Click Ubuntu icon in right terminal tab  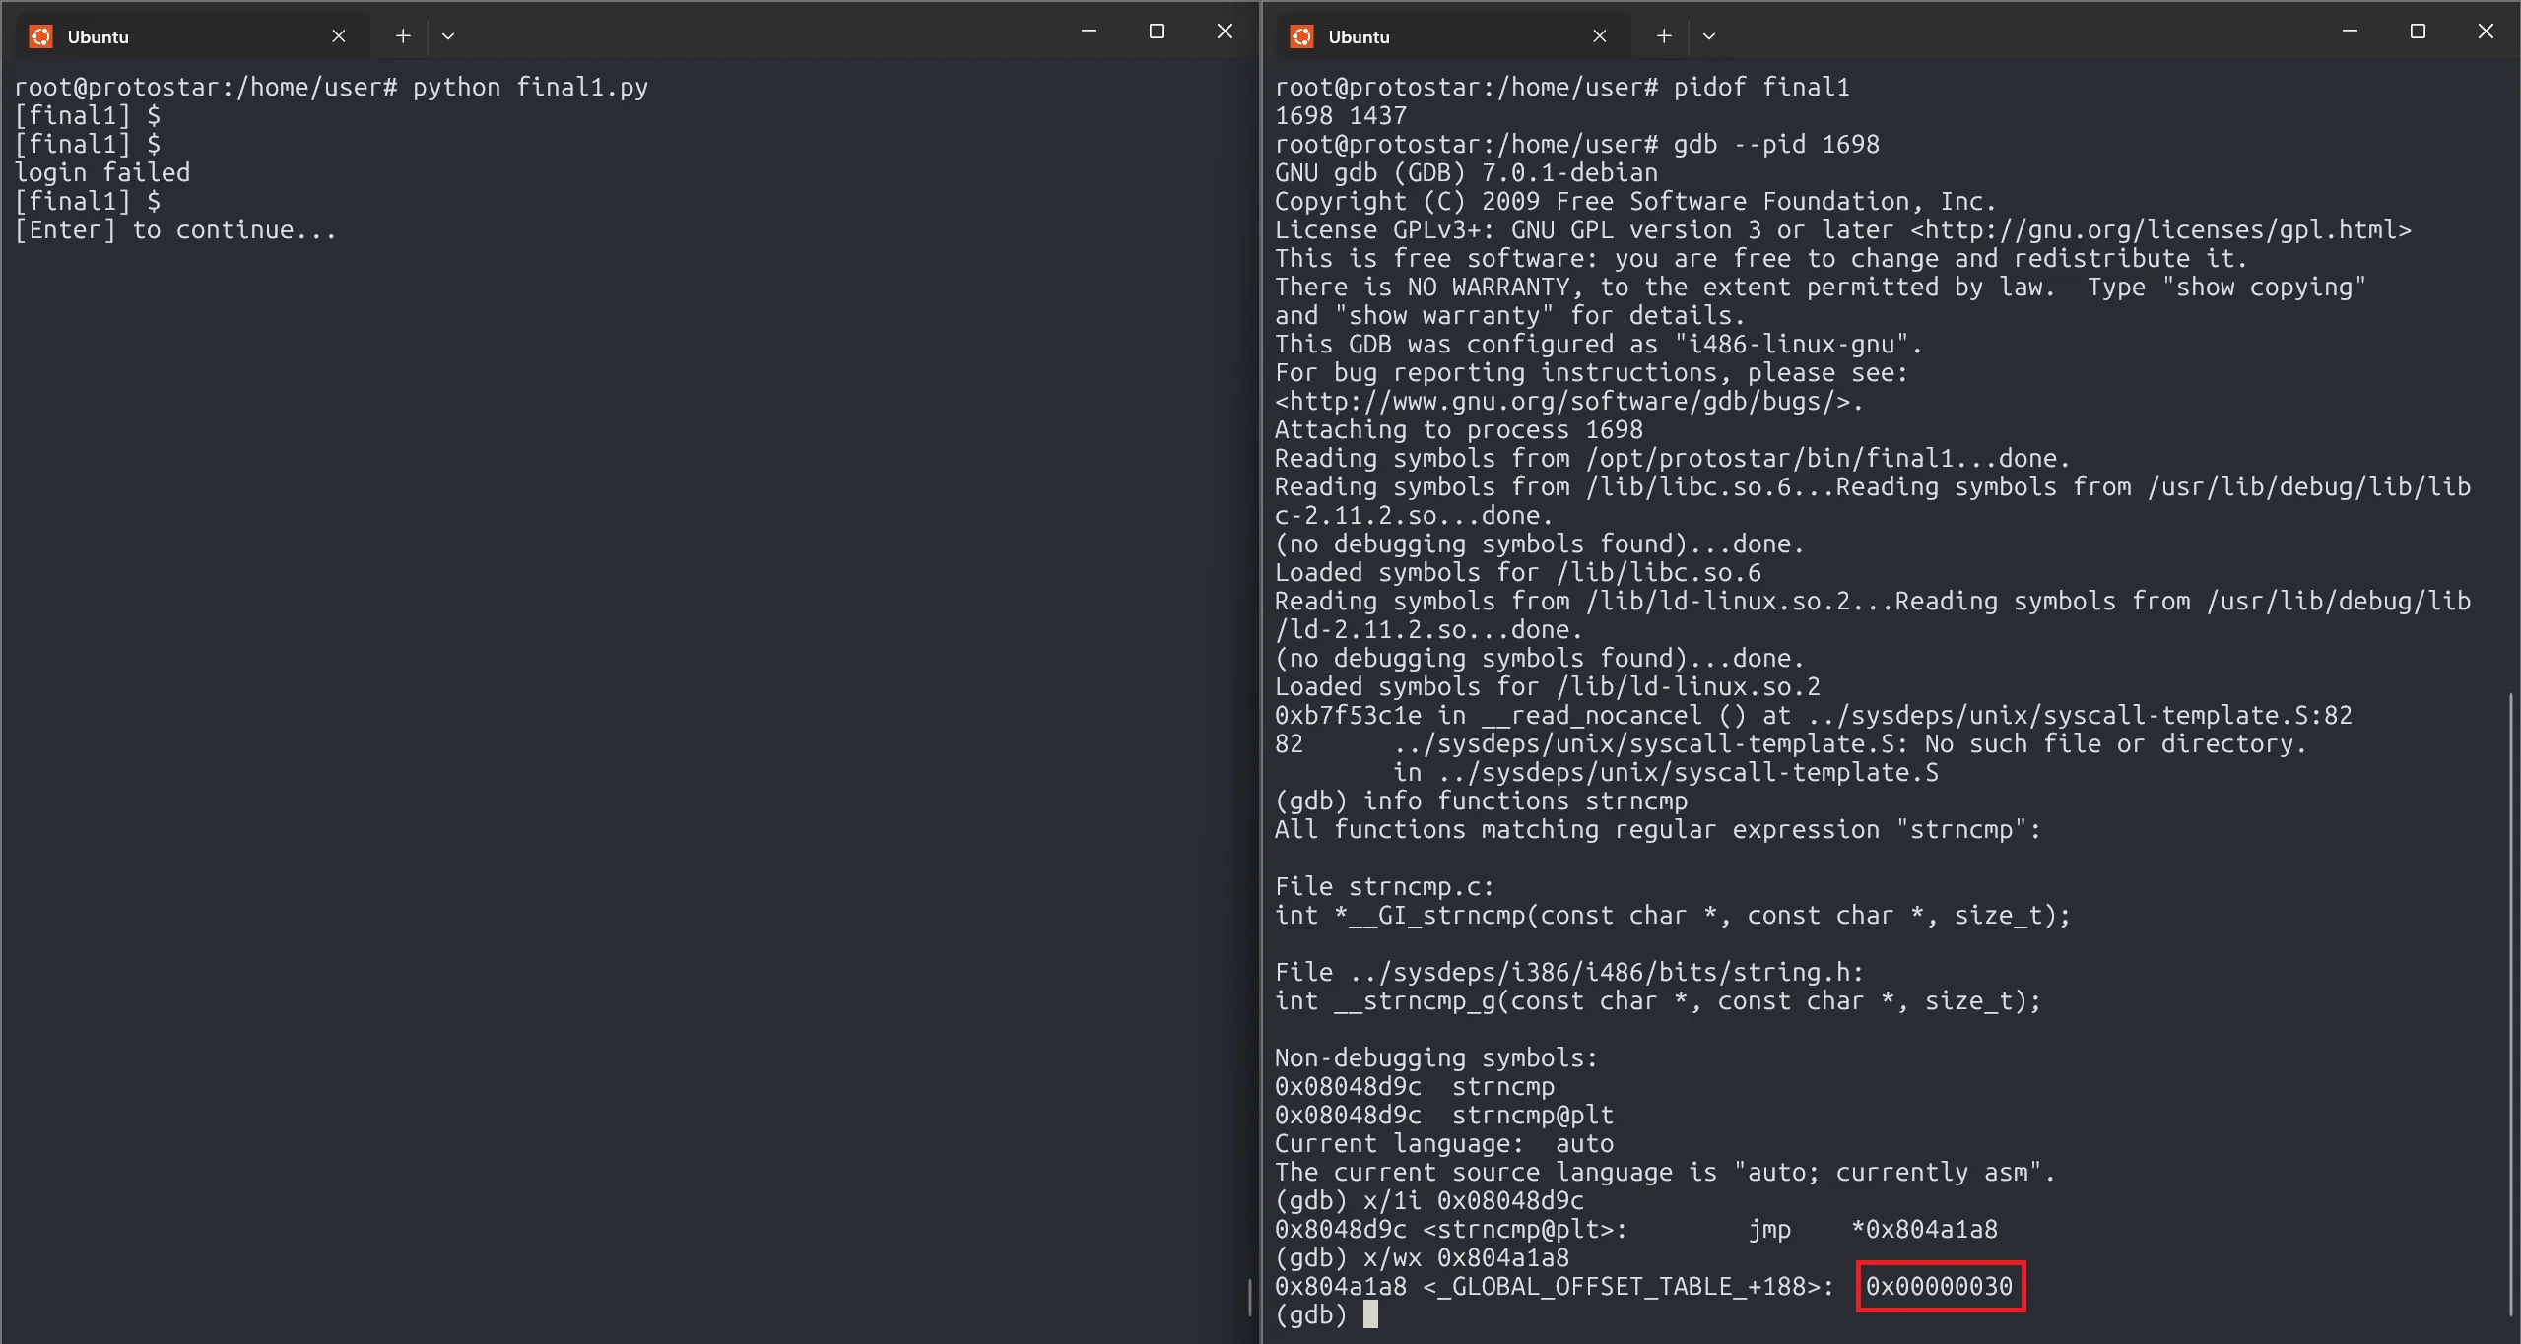[x=1301, y=36]
